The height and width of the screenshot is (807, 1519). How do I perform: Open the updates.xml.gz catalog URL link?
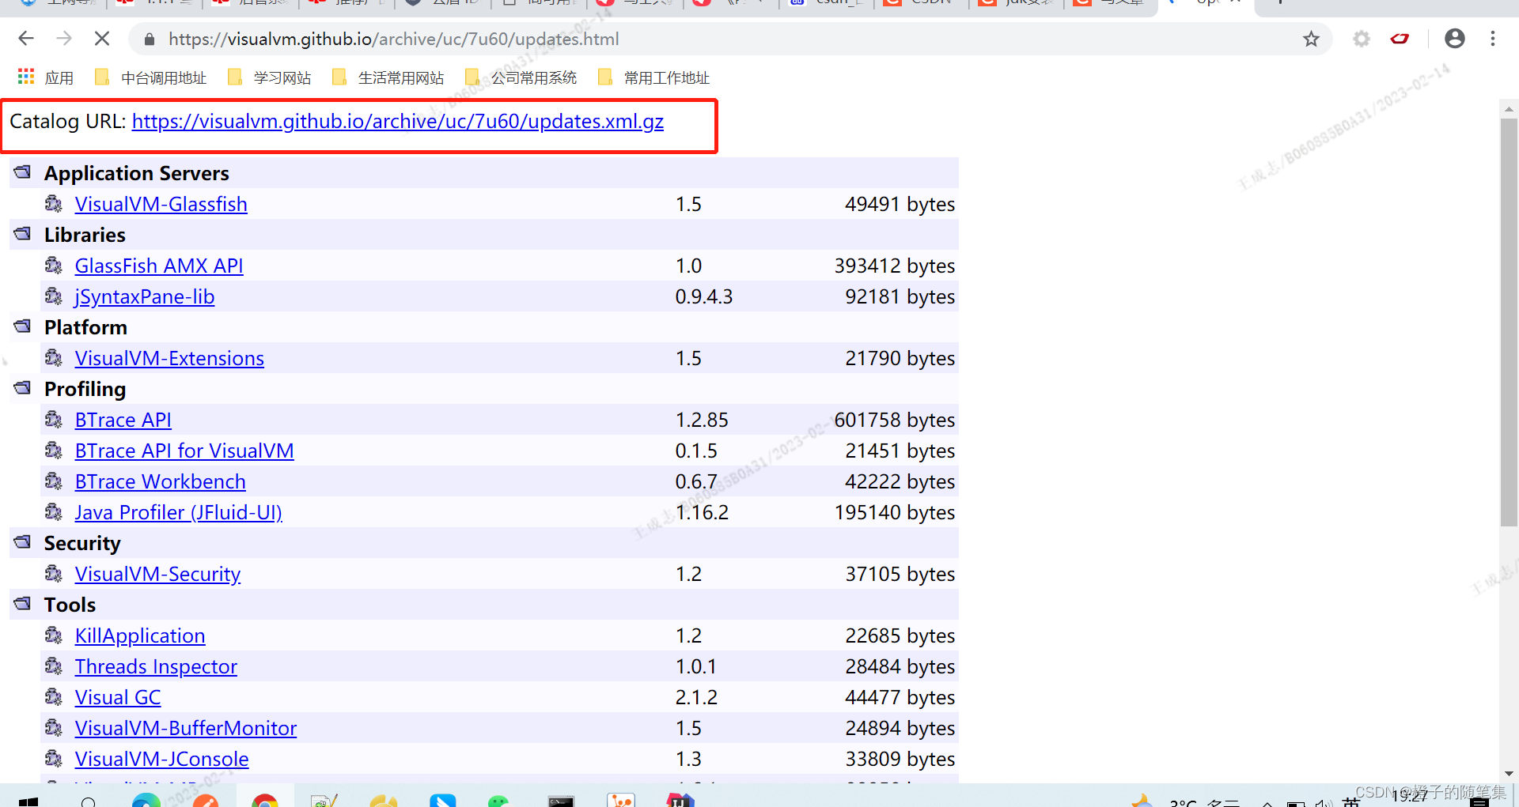[x=398, y=121]
